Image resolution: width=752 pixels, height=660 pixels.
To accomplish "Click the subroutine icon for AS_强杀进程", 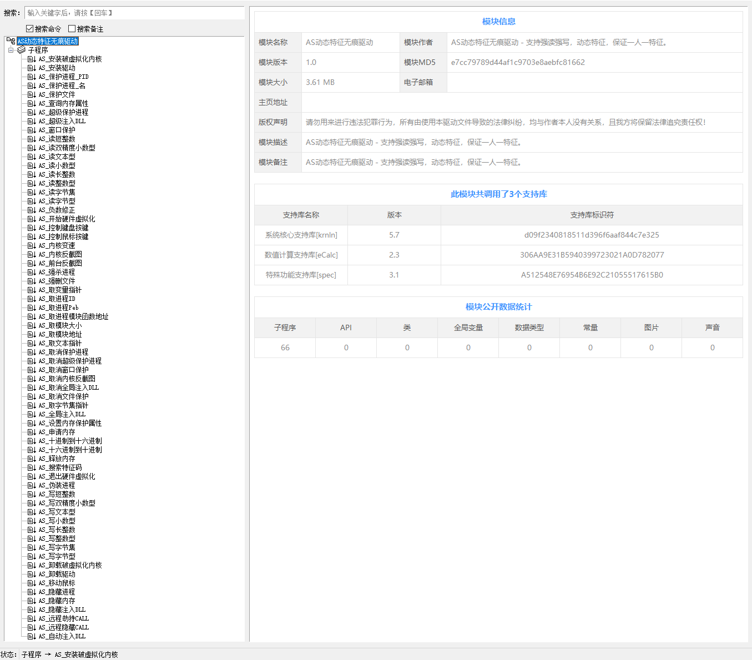I will point(32,272).
